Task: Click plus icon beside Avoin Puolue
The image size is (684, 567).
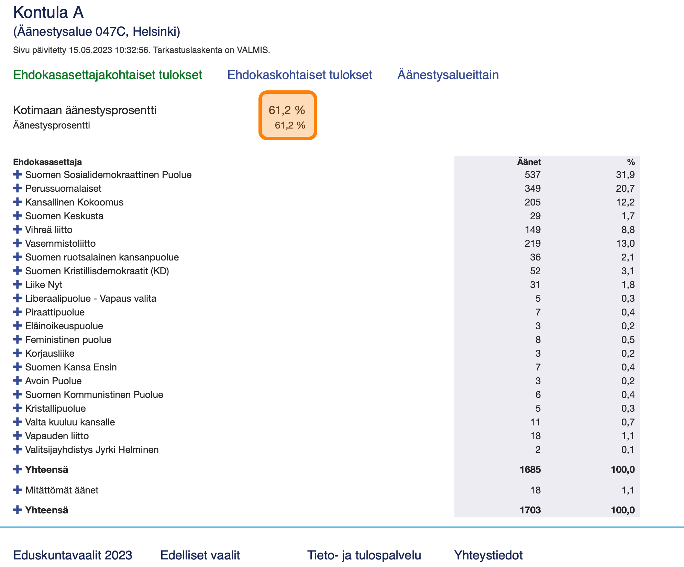Action: tap(17, 381)
